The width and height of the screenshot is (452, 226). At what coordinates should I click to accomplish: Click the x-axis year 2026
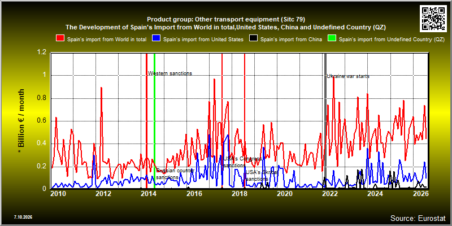420,194
